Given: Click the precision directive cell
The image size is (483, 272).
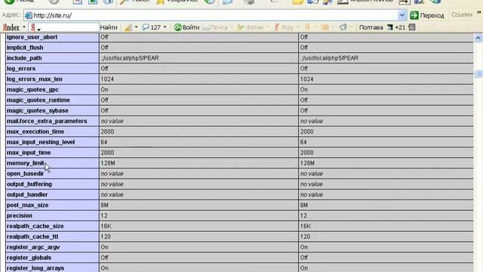Looking at the screenshot, I should click(x=52, y=215).
